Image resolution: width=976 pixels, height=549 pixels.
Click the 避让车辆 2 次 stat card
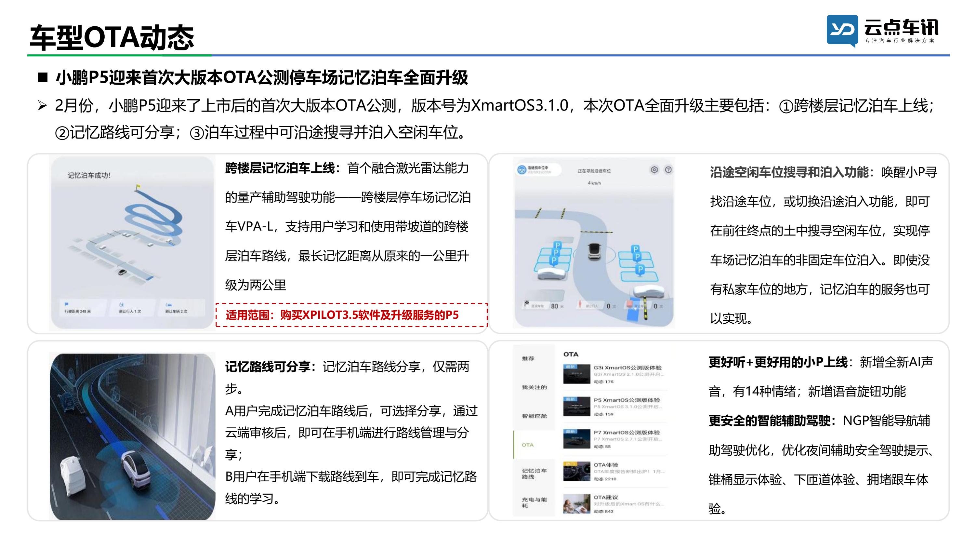tap(182, 307)
